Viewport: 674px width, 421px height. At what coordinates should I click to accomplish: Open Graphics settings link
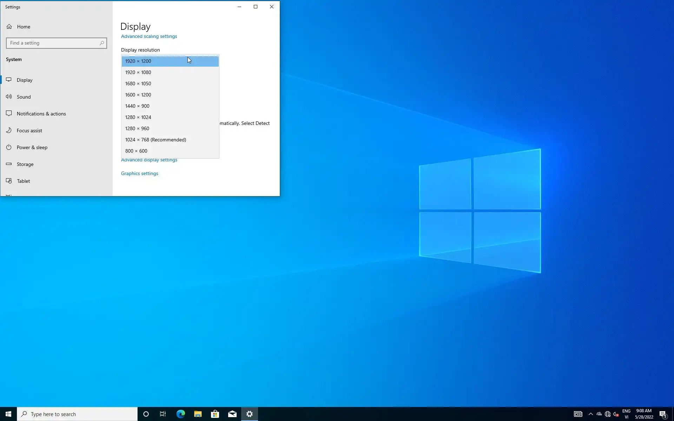pyautogui.click(x=139, y=174)
